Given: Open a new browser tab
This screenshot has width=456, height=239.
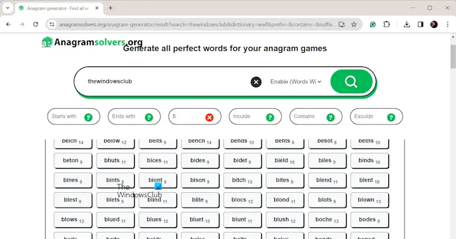Looking at the screenshot, I should [111, 8].
